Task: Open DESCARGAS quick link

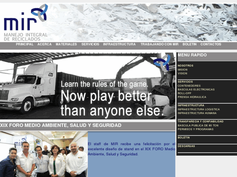Action: (x=186, y=146)
